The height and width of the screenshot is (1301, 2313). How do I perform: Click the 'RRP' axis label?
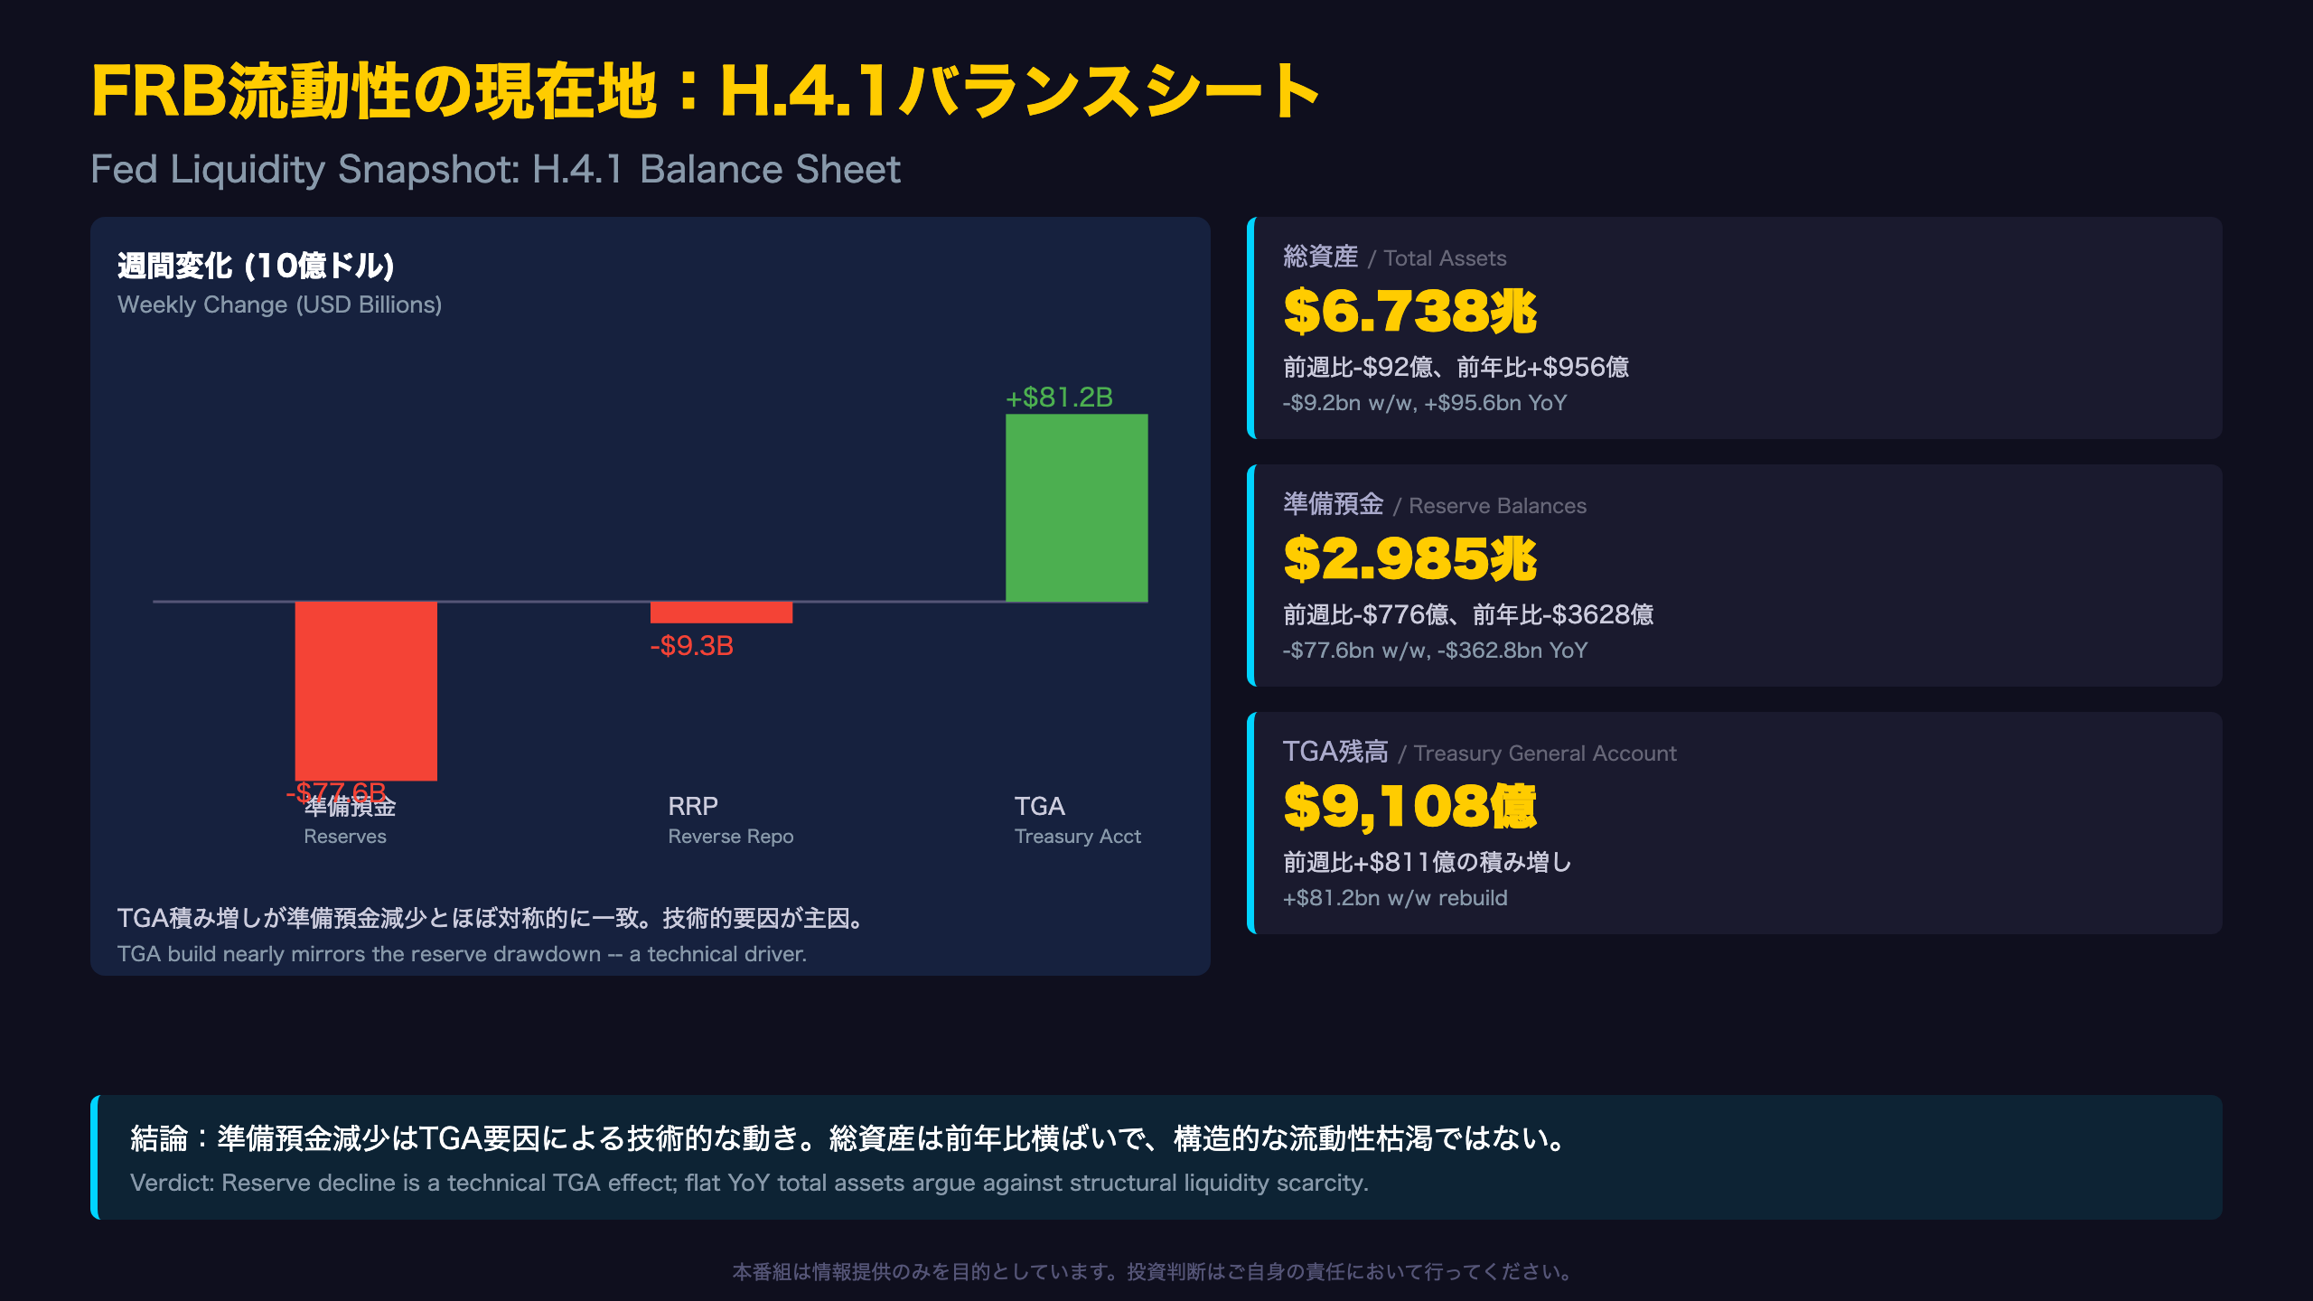click(692, 806)
